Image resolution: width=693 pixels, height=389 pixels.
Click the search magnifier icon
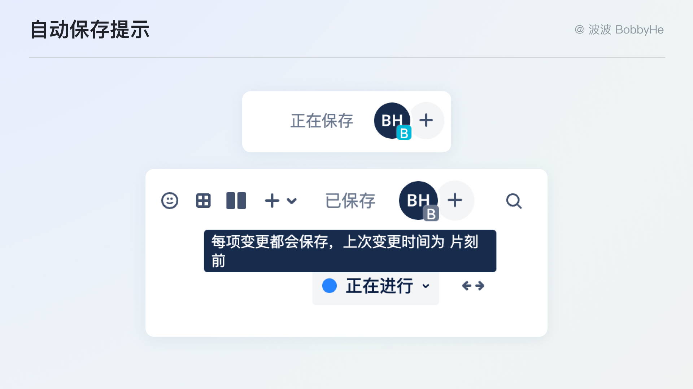pos(514,201)
